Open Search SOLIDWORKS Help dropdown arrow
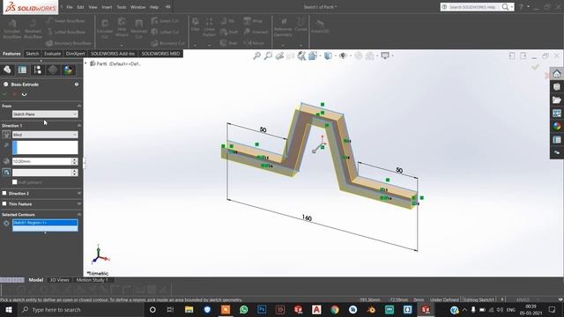The width and height of the screenshot is (564, 317). [512, 7]
